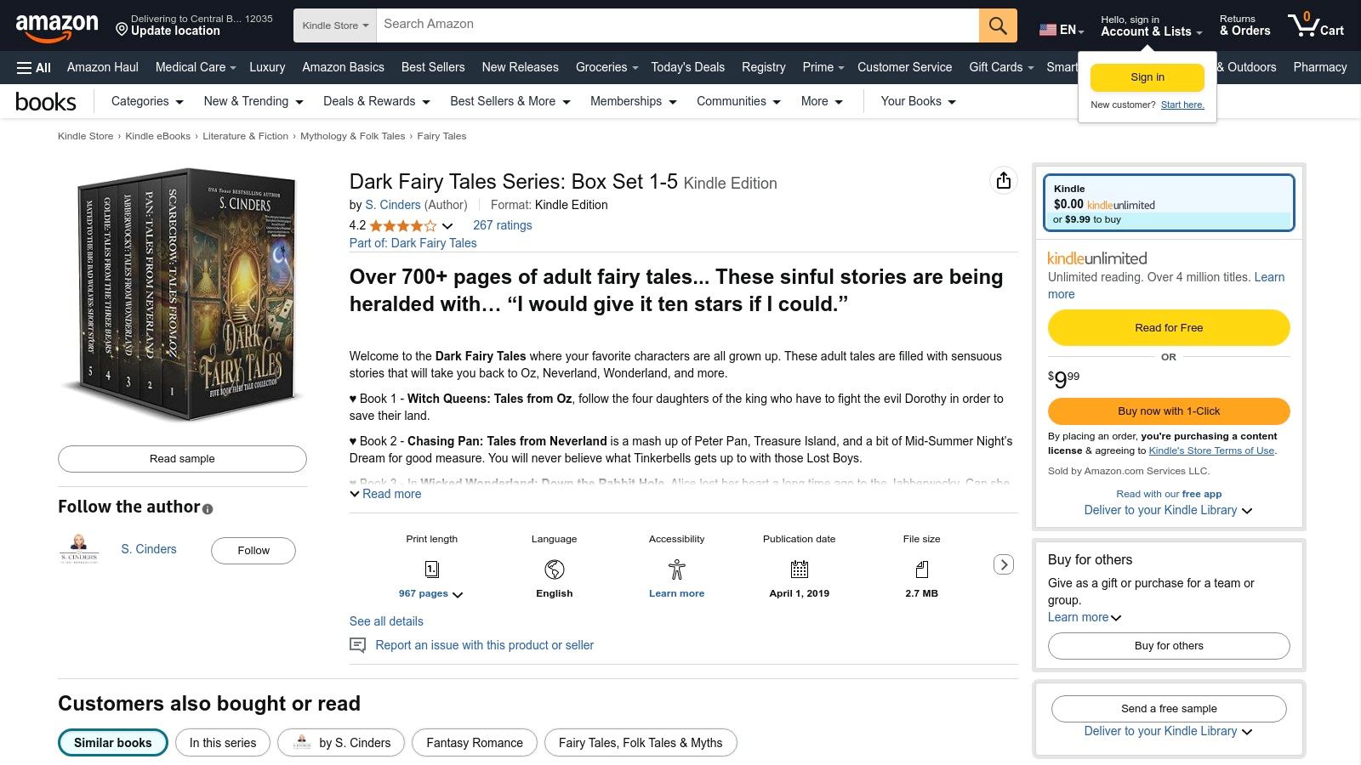This screenshot has width=1361, height=765.
Task: Click the Read for Free button
Action: (1169, 328)
